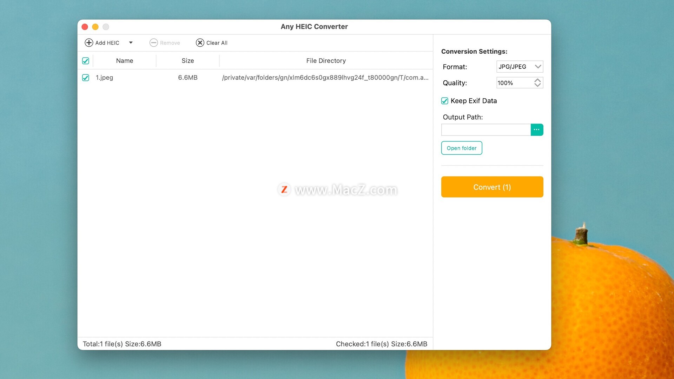The height and width of the screenshot is (379, 674).
Task: Click the File Directory column header
Action: [326, 61]
